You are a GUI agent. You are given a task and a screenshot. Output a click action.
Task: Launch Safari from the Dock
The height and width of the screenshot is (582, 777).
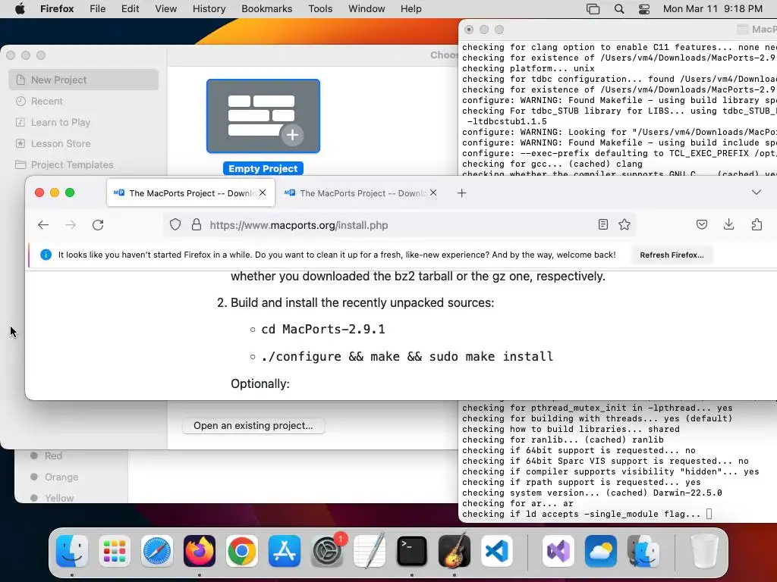(157, 551)
